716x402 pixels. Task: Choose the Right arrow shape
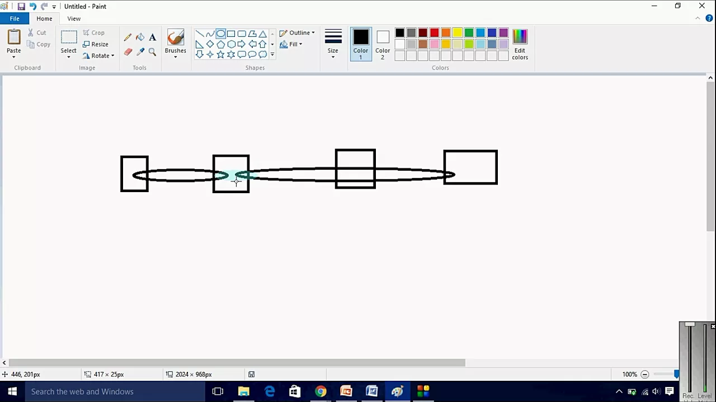click(x=242, y=44)
